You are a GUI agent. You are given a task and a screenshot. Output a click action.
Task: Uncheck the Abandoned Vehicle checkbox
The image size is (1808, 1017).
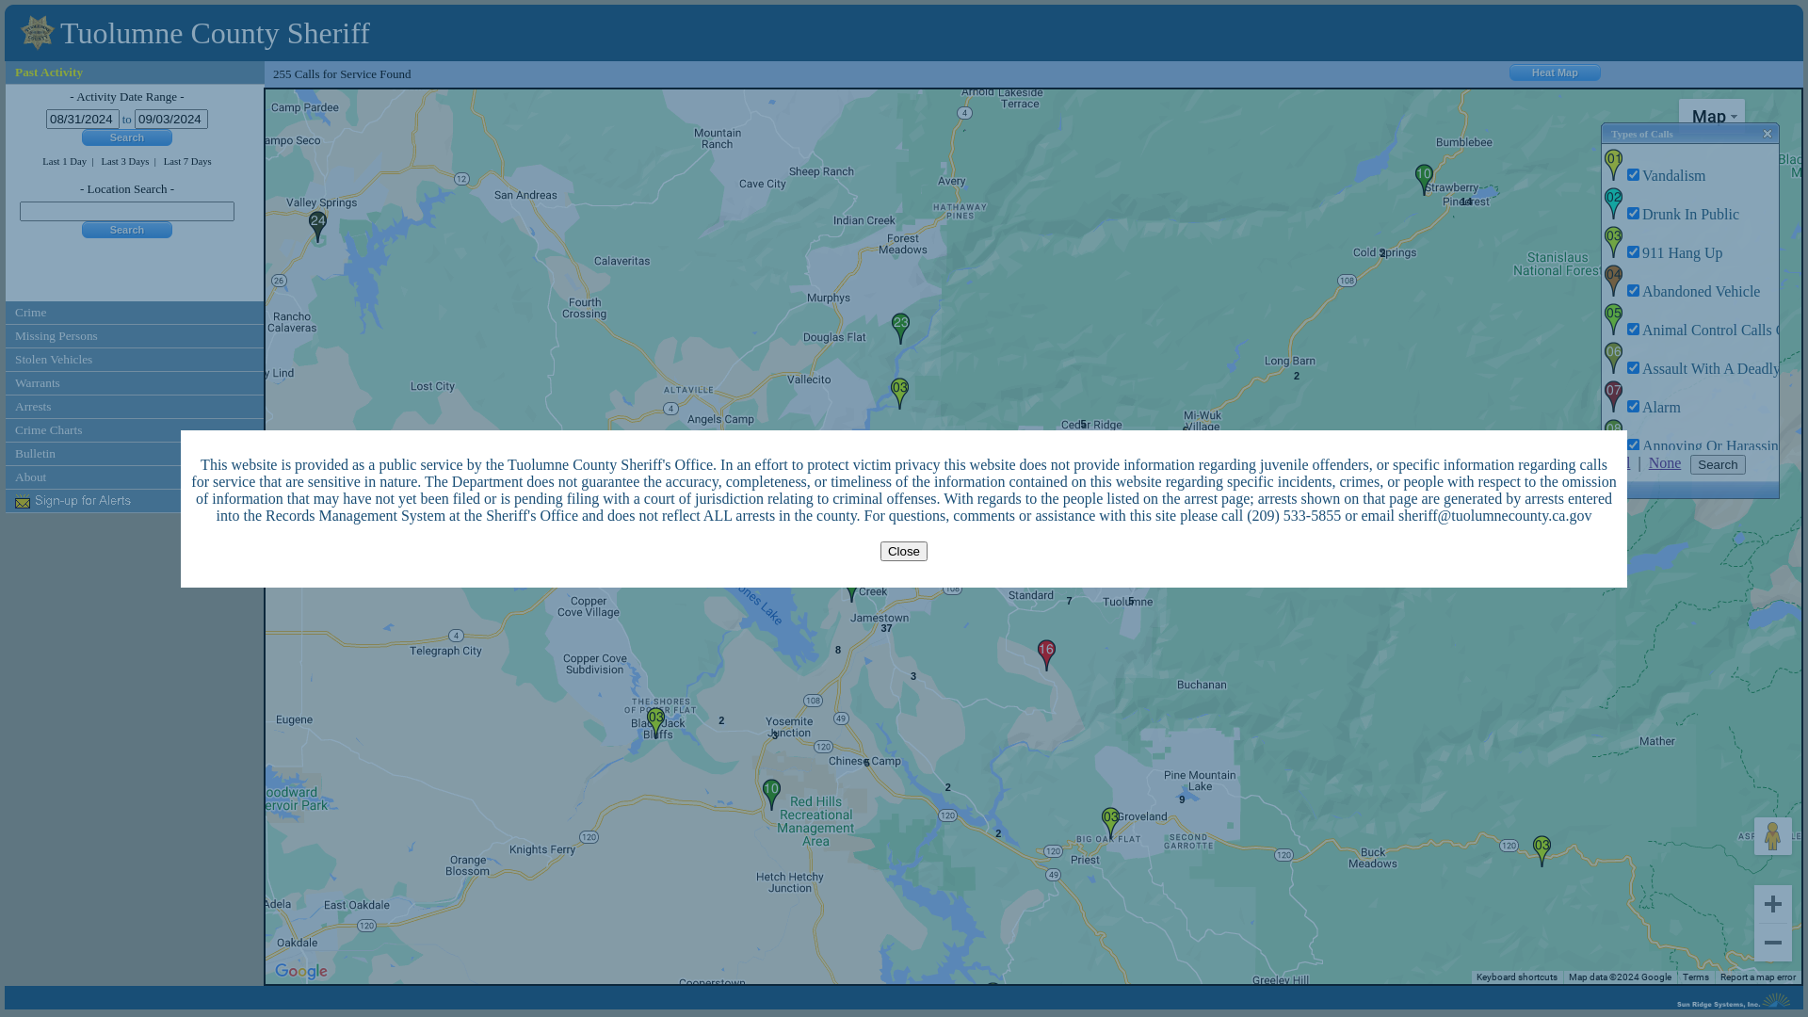(x=1633, y=291)
